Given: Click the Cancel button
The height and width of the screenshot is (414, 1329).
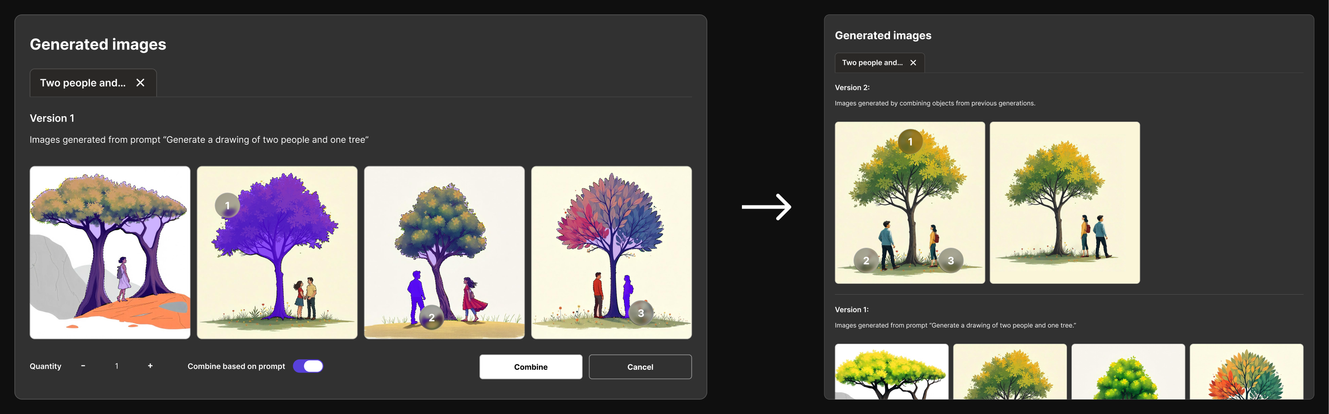Looking at the screenshot, I should pos(640,367).
